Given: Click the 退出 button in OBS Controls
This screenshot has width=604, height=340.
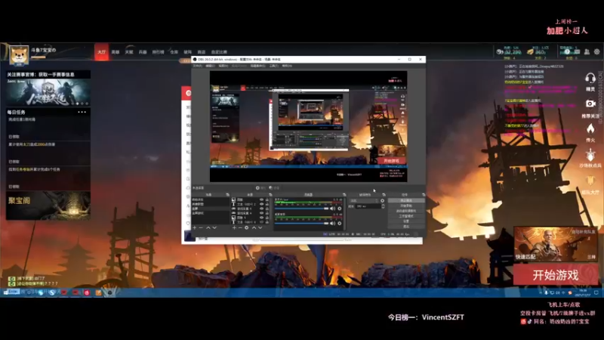Looking at the screenshot, I should [x=406, y=226].
